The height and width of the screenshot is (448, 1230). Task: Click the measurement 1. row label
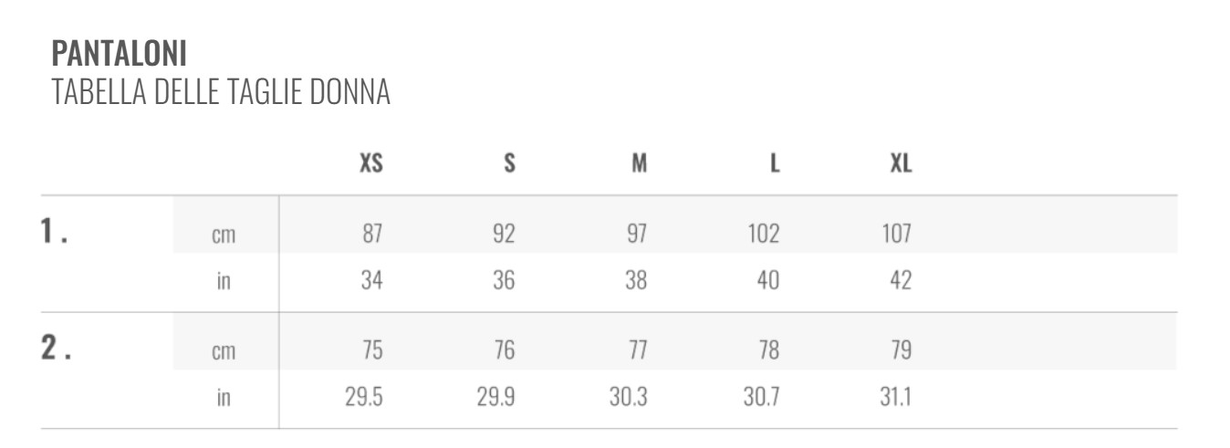(x=55, y=234)
